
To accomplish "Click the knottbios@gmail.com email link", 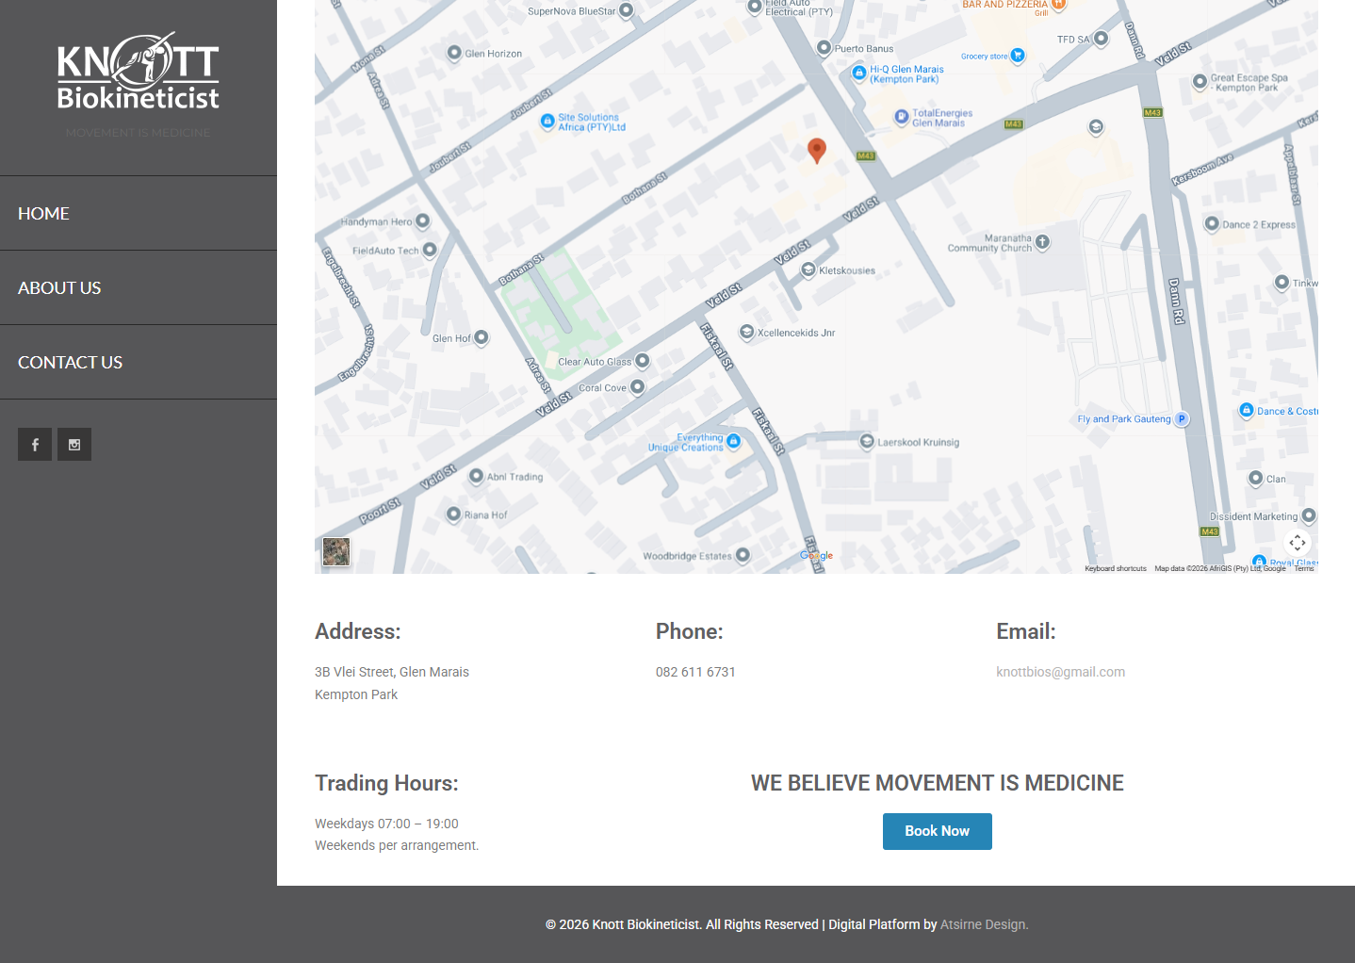I will coord(1060,672).
